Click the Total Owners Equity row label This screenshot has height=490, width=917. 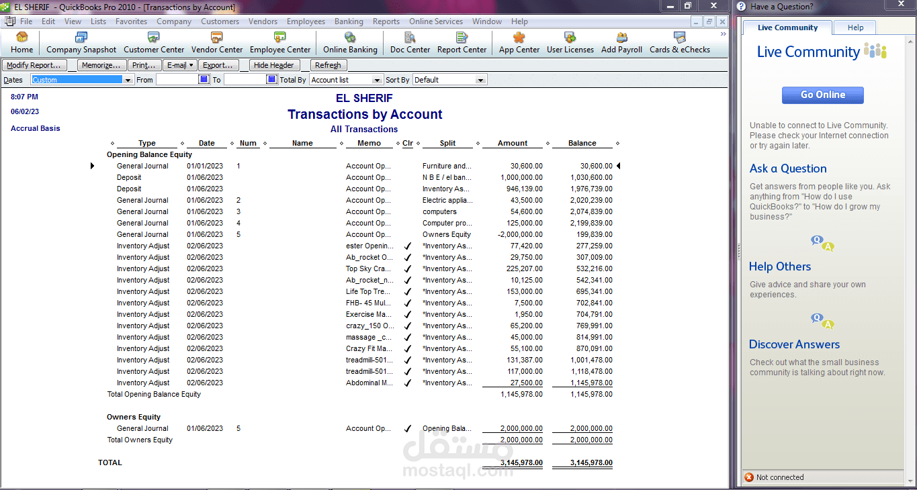pyautogui.click(x=140, y=440)
